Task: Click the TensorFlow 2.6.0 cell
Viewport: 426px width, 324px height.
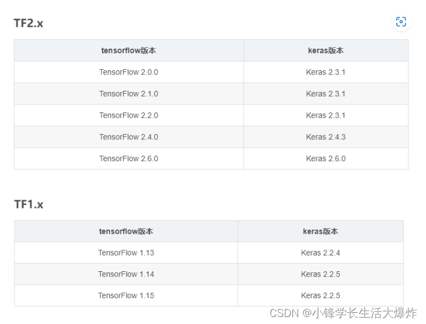Action: [x=128, y=159]
